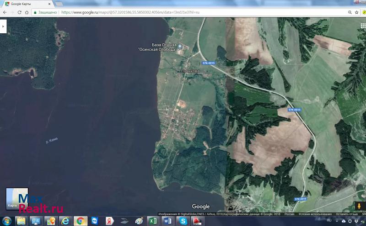This screenshot has height=226, width=366.
Task: Click the Пьянкова village label
Action: point(190,71)
